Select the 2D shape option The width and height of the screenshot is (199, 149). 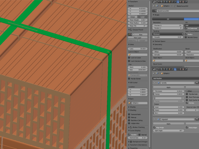tap(168, 19)
